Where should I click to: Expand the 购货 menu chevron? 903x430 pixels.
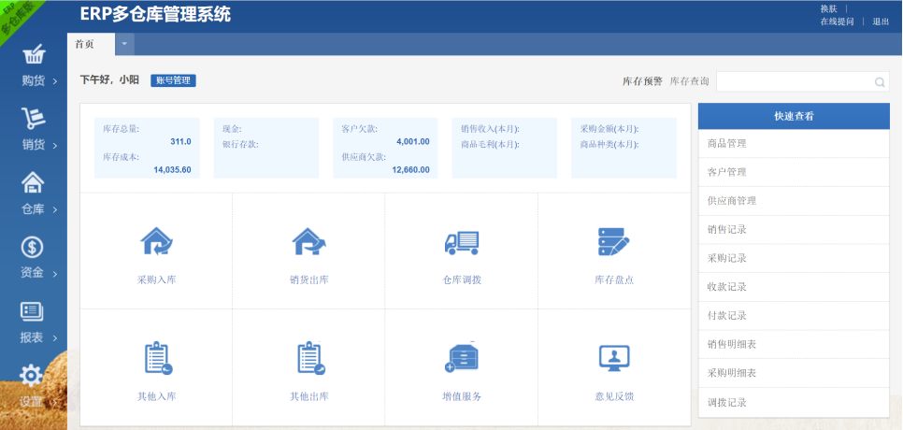(x=55, y=81)
